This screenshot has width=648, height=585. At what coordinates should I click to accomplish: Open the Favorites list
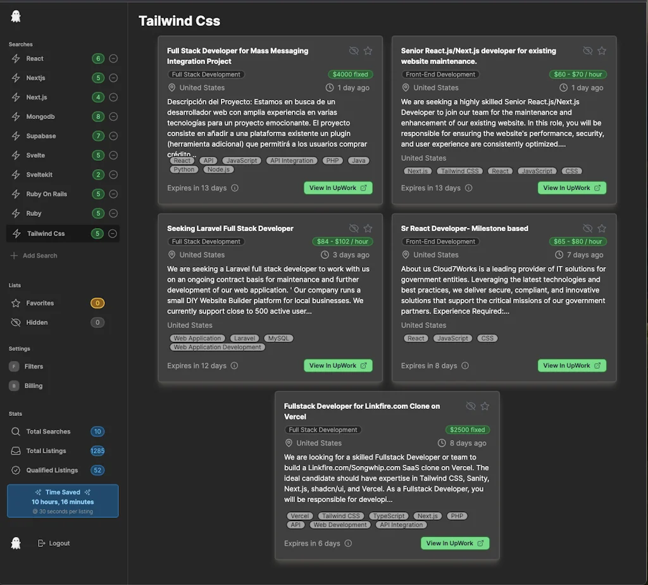click(38, 303)
